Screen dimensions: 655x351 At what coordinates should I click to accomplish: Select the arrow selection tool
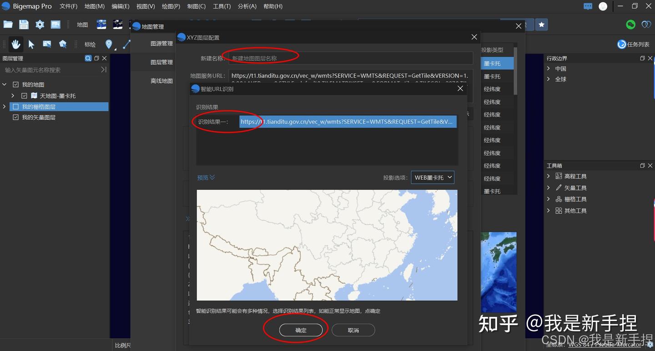(x=32, y=44)
